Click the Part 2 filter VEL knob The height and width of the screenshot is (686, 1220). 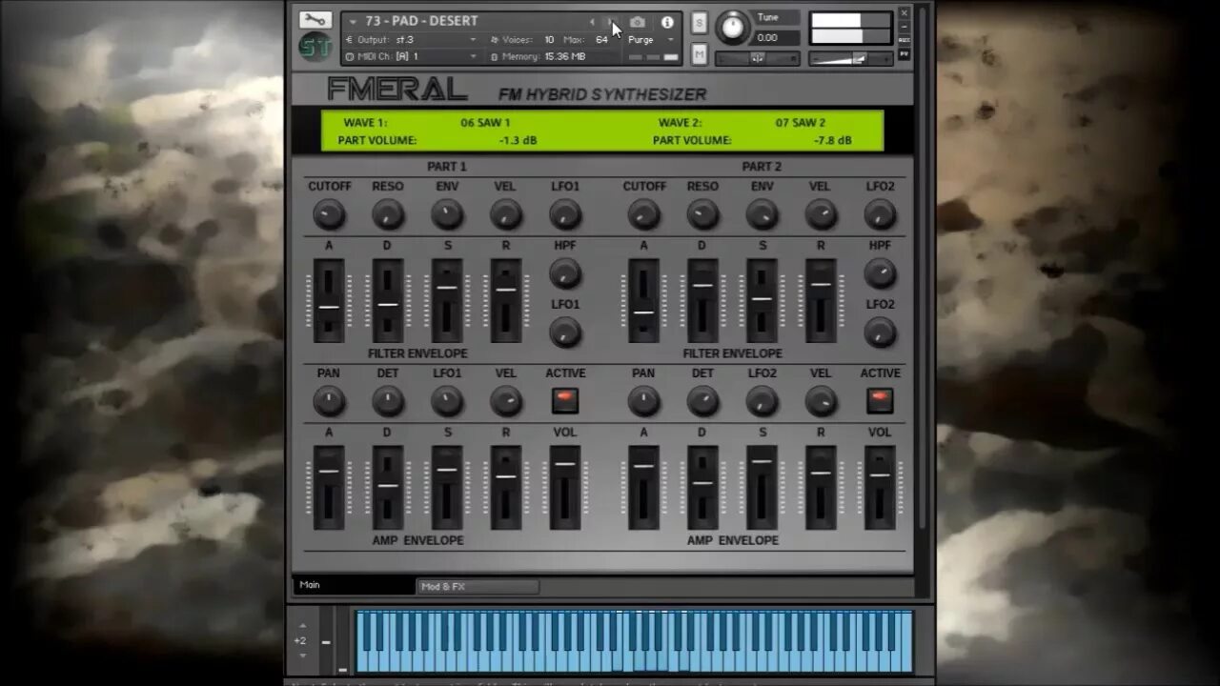coord(821,214)
